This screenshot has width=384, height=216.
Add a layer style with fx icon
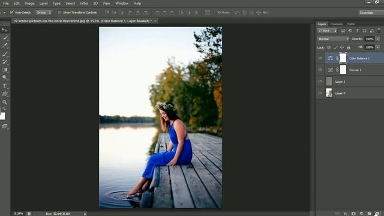coord(346,214)
